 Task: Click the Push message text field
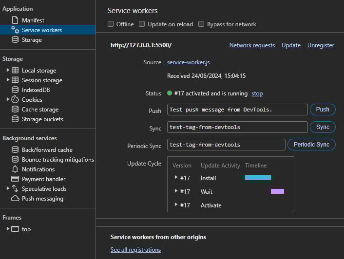point(237,110)
